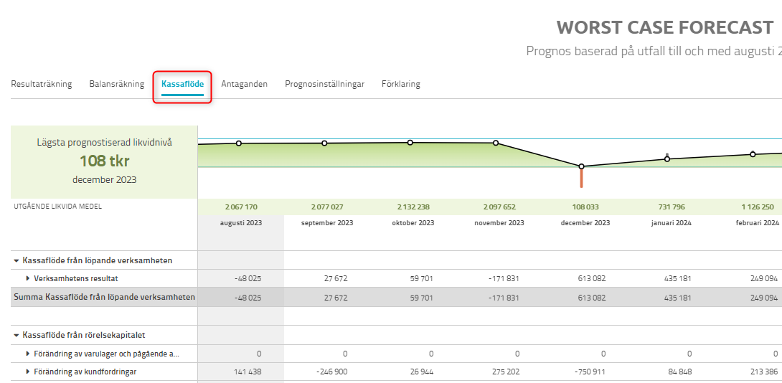Click closing balance value 2 132 238
Viewport: 782px width, 383px height.
click(x=413, y=207)
